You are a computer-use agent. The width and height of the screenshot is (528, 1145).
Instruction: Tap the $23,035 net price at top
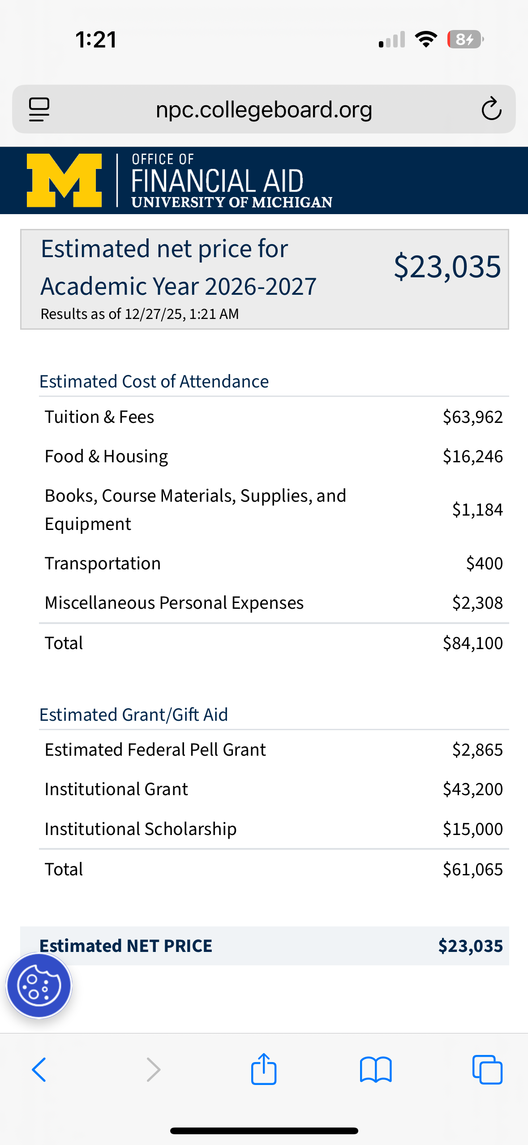447,267
